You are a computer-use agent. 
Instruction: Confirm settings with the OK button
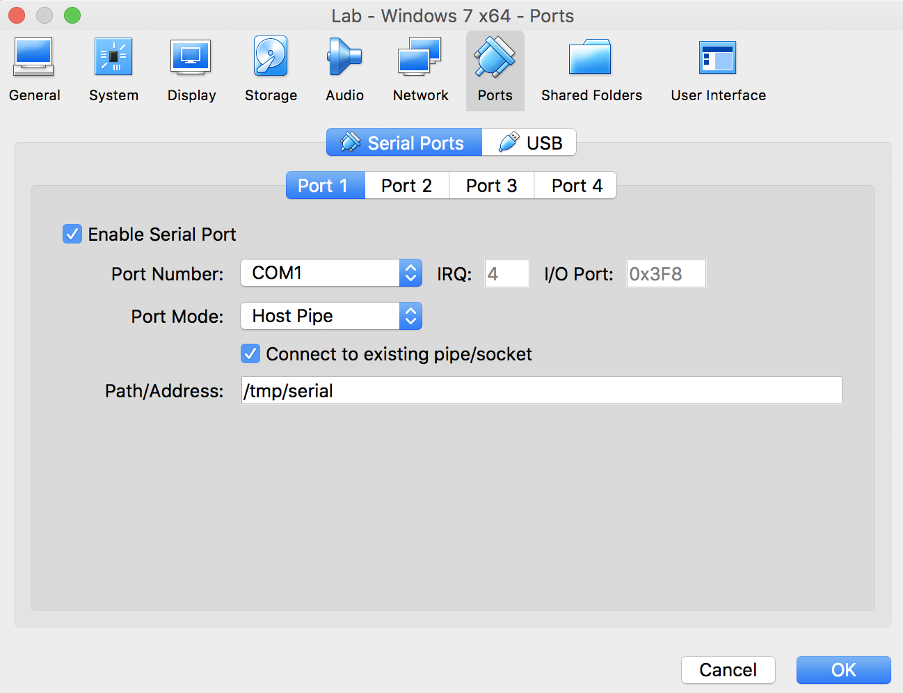tap(843, 670)
